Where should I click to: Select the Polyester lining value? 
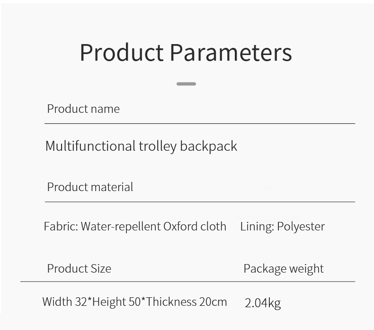301,226
